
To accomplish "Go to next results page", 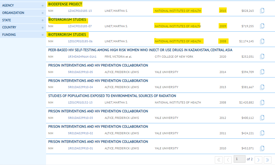I will click(x=258, y=160).
